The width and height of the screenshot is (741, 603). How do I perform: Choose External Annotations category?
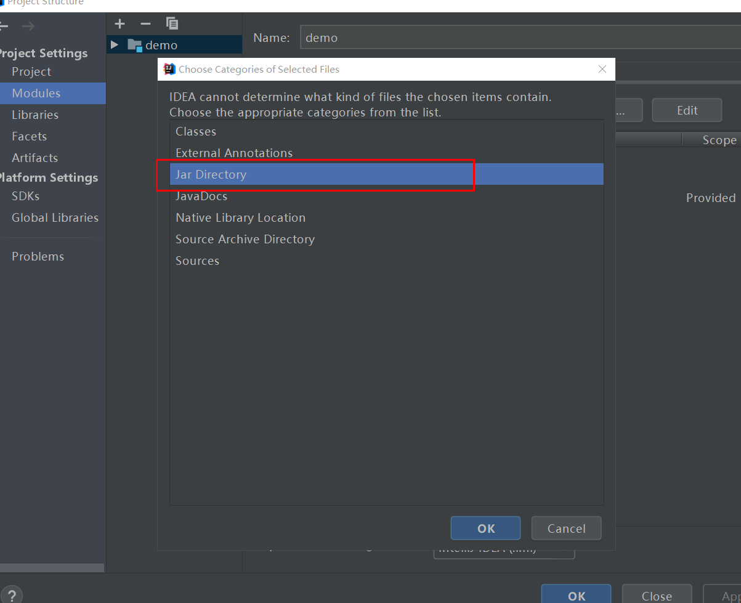point(386,153)
